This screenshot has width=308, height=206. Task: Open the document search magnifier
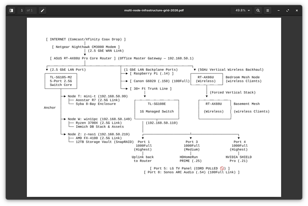[258, 10]
